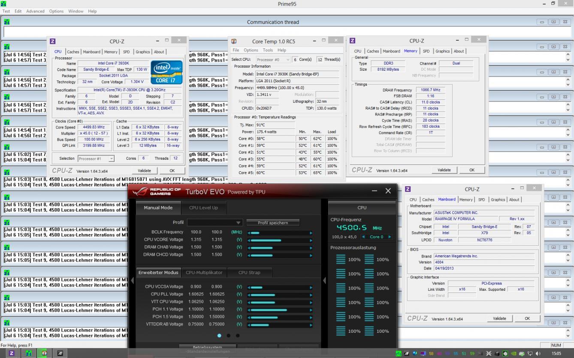Increase PCH 1.1 Voltage with its right slider arrow
This screenshot has width=574, height=358.
311,310
